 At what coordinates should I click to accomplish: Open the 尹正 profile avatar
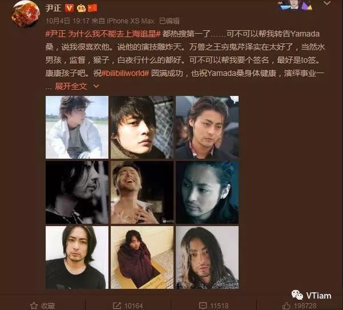click(x=26, y=14)
